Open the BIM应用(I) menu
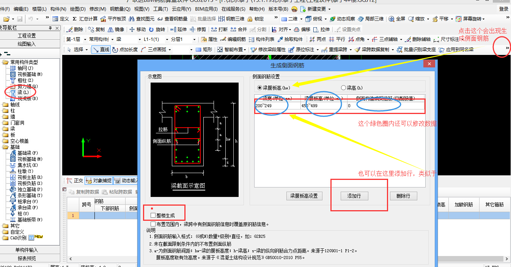Screen dimensions: 511x267 tap(206, 9)
